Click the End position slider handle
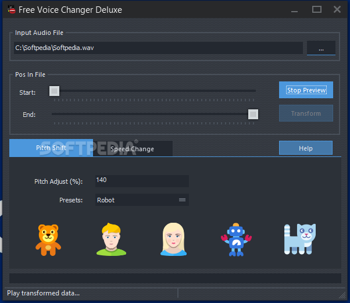Screen dimensions: 350x303 tap(253, 115)
